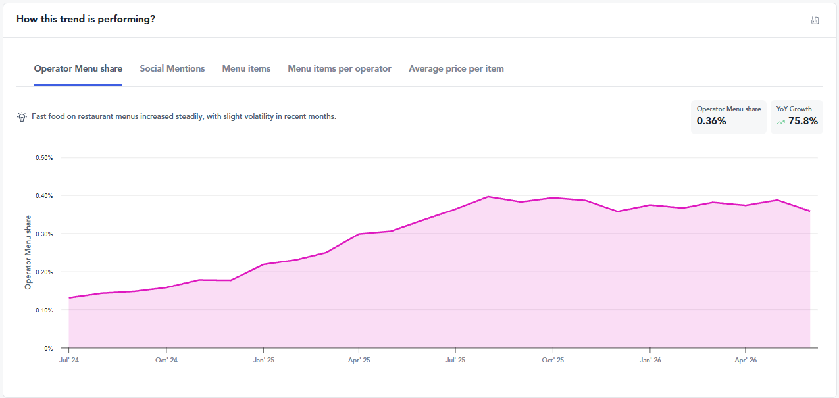Click the green trending-up arrow icon

coord(781,122)
